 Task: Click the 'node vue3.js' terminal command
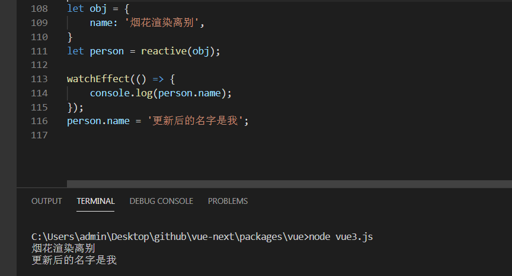pos(341,236)
